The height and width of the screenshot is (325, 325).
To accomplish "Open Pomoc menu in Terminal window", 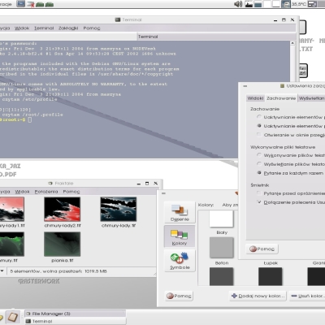I will [92, 28].
